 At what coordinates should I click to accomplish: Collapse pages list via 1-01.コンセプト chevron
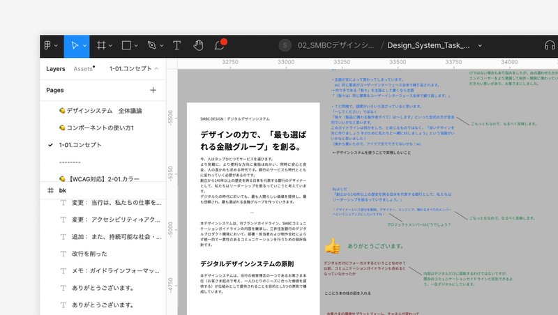156,68
